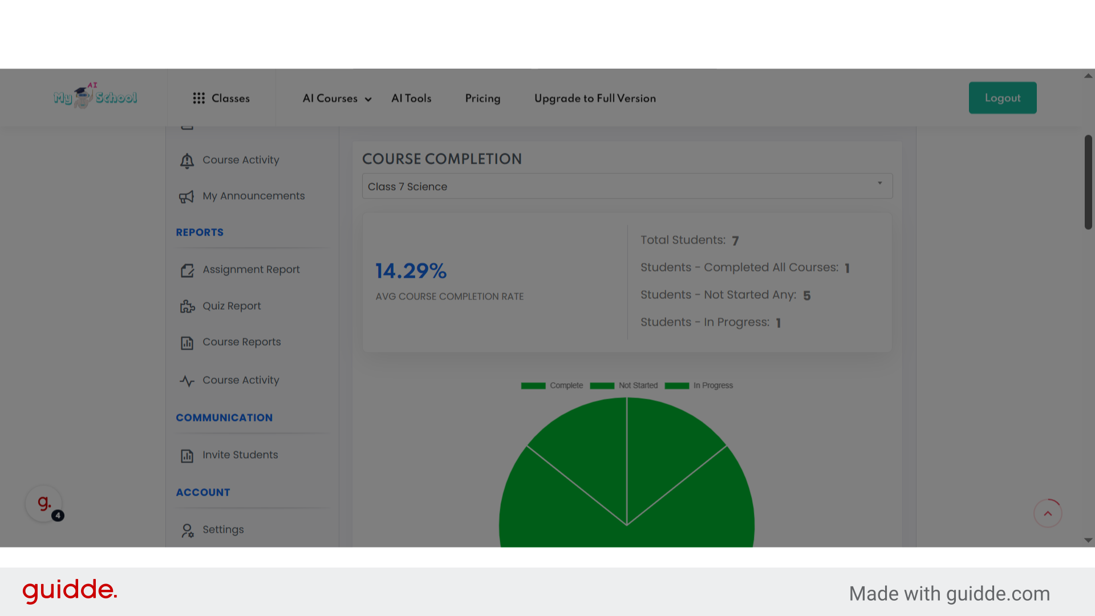Screen dimensions: 1095x616
Task: Open the guidde floating widget
Action: coord(44,504)
